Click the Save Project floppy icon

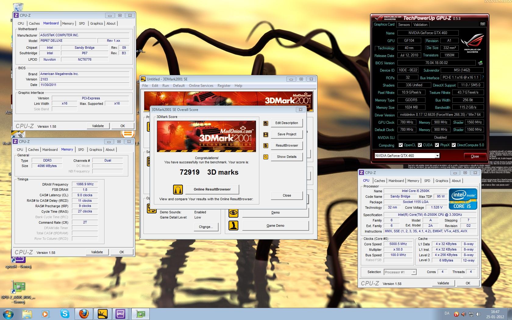click(x=266, y=134)
